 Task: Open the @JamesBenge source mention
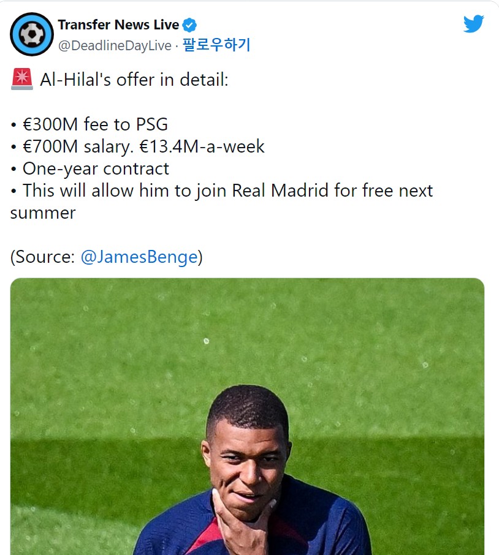[x=139, y=257]
